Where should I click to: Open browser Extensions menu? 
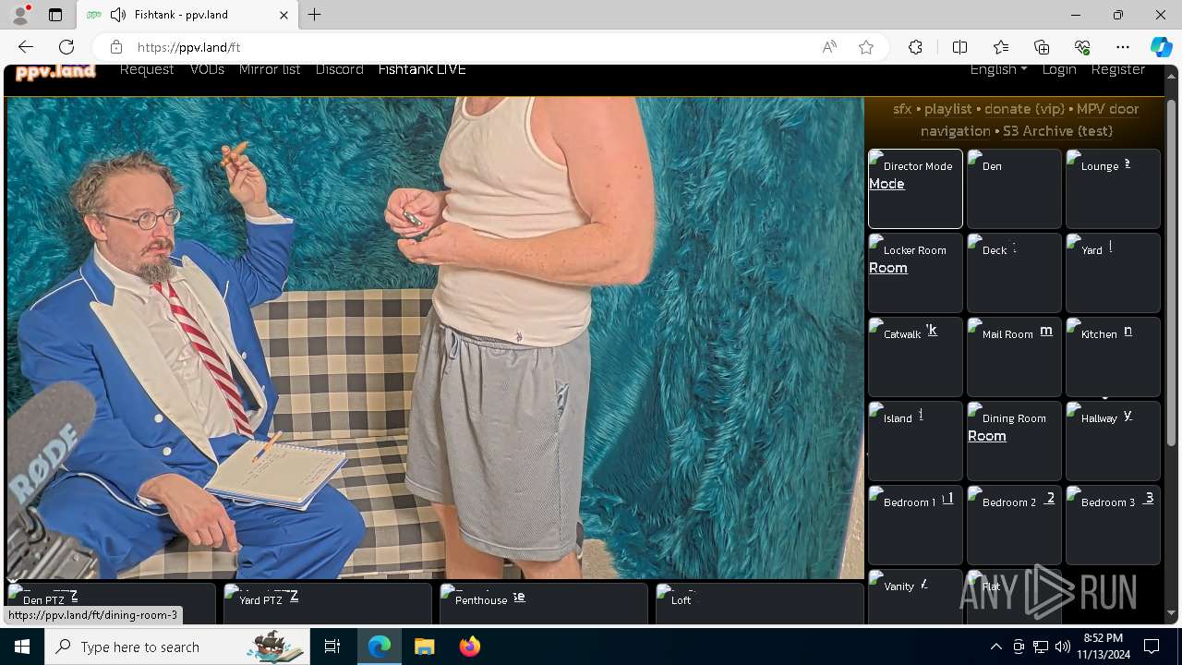[x=915, y=47]
